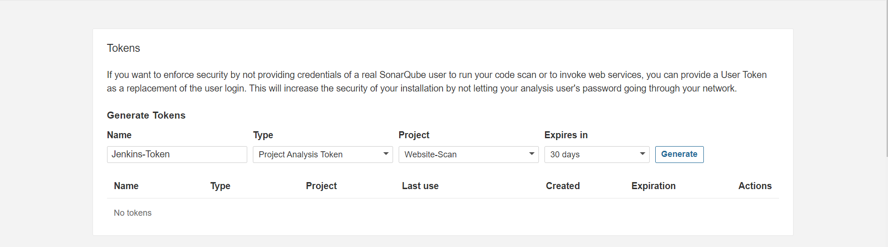Click the Tokens page title
The image size is (888, 247).
point(123,48)
